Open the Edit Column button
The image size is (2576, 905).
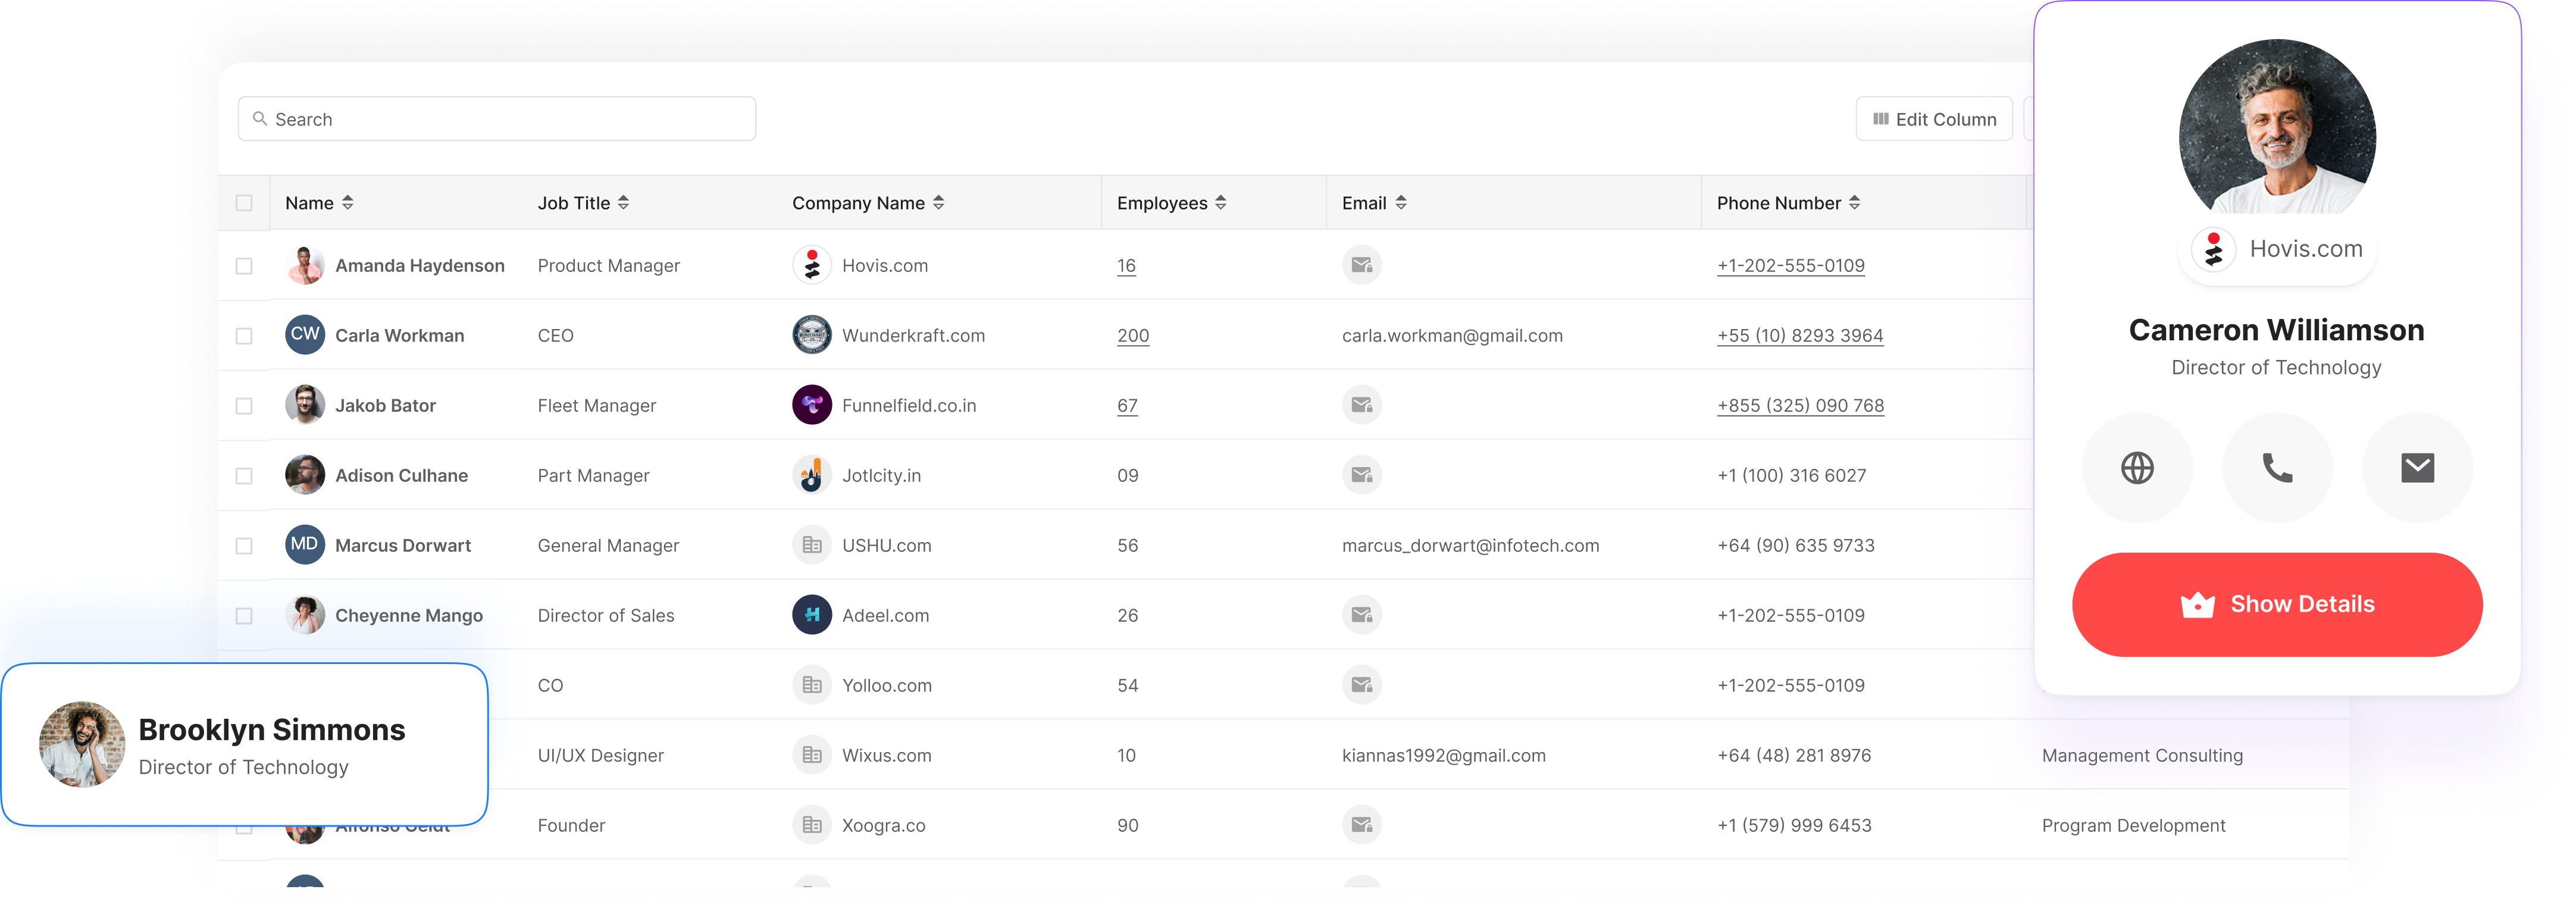click(1934, 119)
